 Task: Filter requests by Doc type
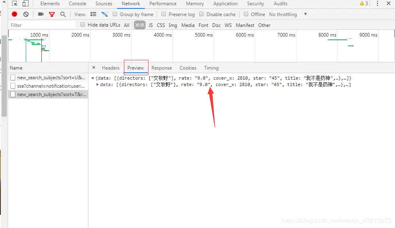click(216, 25)
